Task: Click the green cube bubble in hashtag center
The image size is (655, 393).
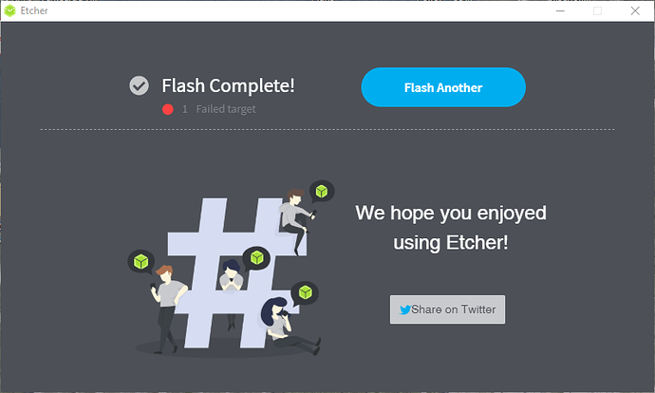Action: [256, 257]
